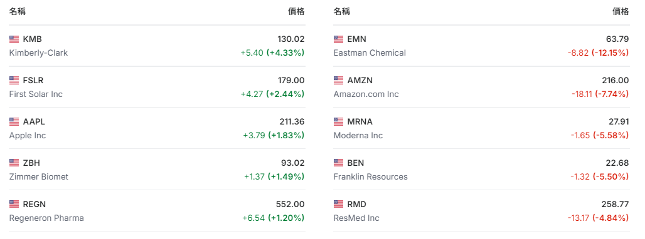Open the Kimberly-Clark stock page
The image size is (645, 239).
point(38,53)
